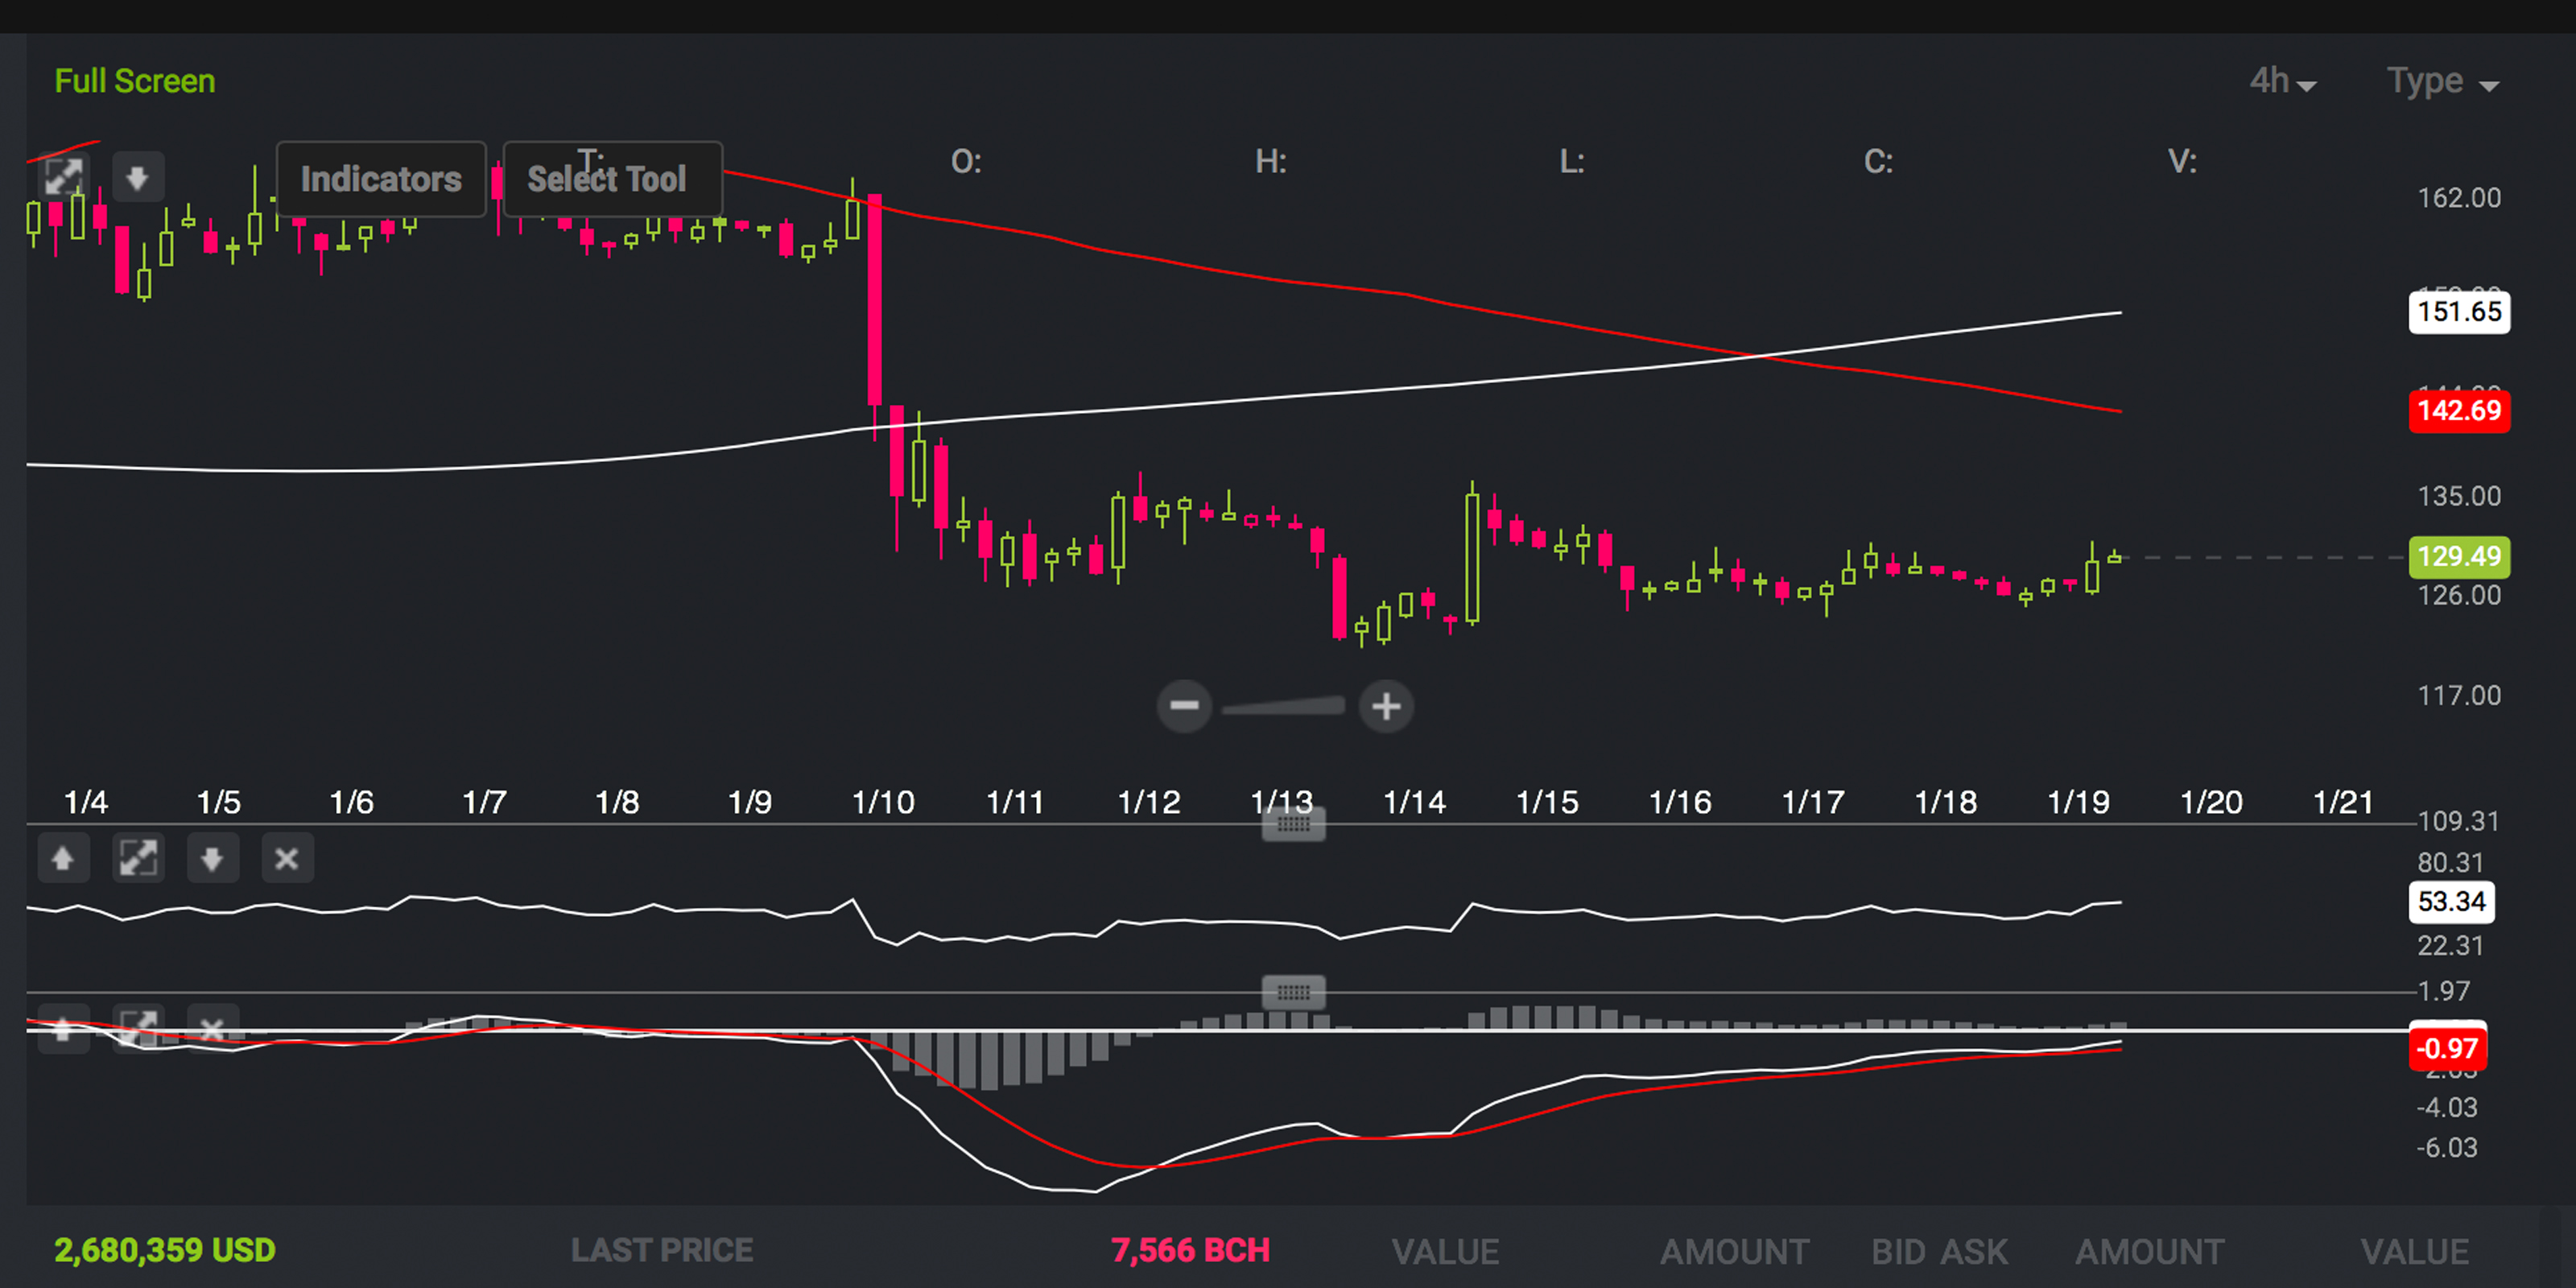Enter Full Screen mode
The height and width of the screenshot is (1288, 2576).
[x=134, y=80]
